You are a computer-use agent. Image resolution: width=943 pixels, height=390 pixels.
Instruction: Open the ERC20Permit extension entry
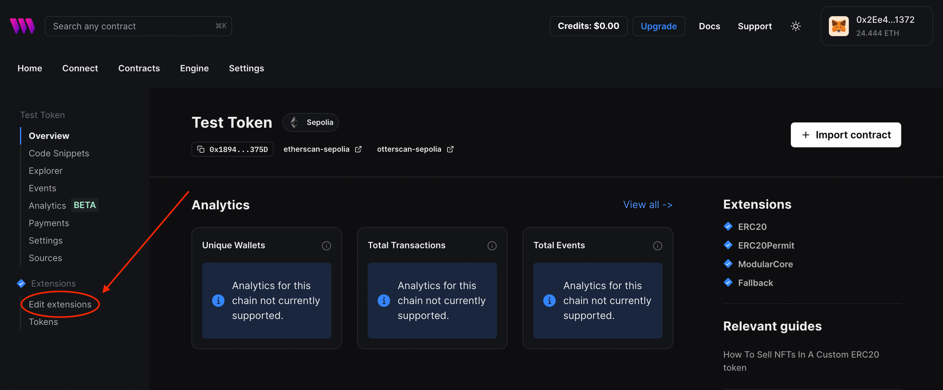pyautogui.click(x=766, y=245)
